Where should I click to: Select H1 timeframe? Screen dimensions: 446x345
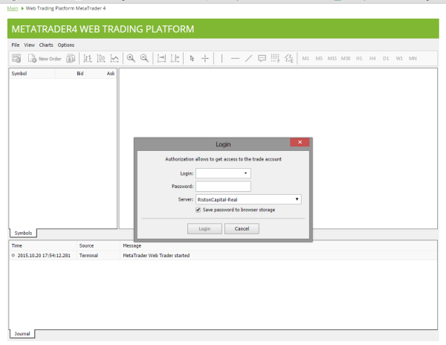(x=359, y=58)
